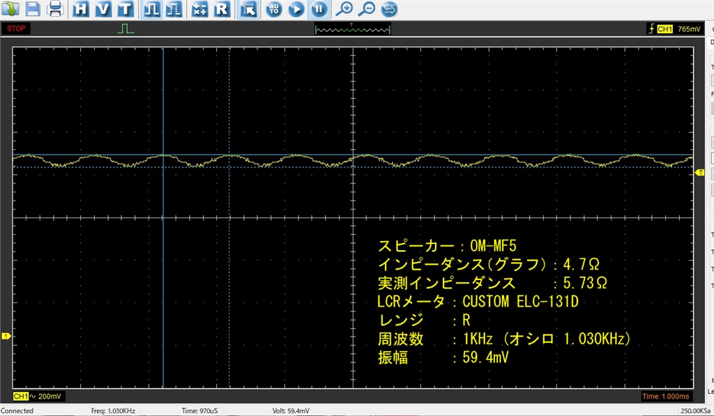Click the CH1 label at bottom left
Viewport: 714px width, 416px height.
(20, 396)
